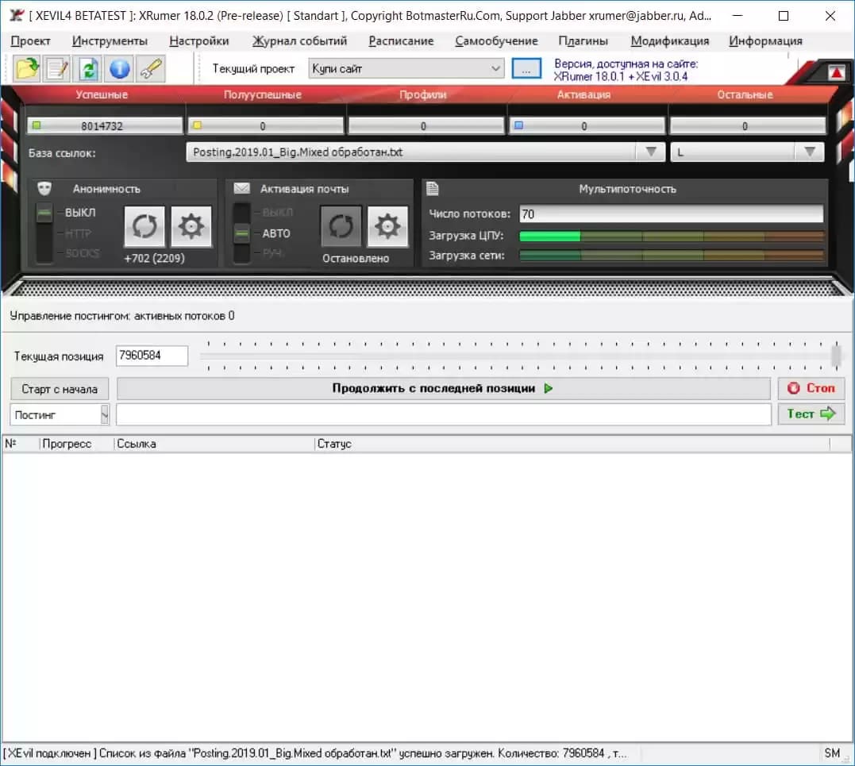Click the Тест button

click(811, 414)
